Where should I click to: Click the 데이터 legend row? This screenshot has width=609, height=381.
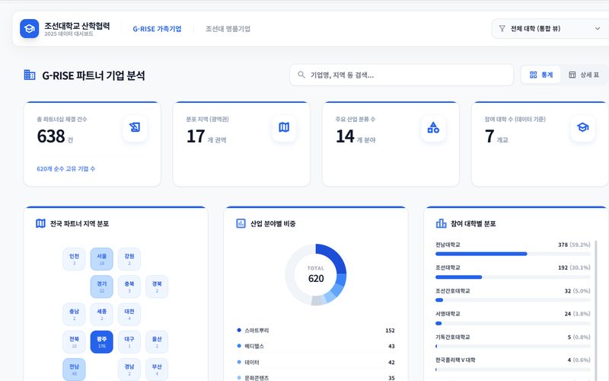[x=316, y=362]
